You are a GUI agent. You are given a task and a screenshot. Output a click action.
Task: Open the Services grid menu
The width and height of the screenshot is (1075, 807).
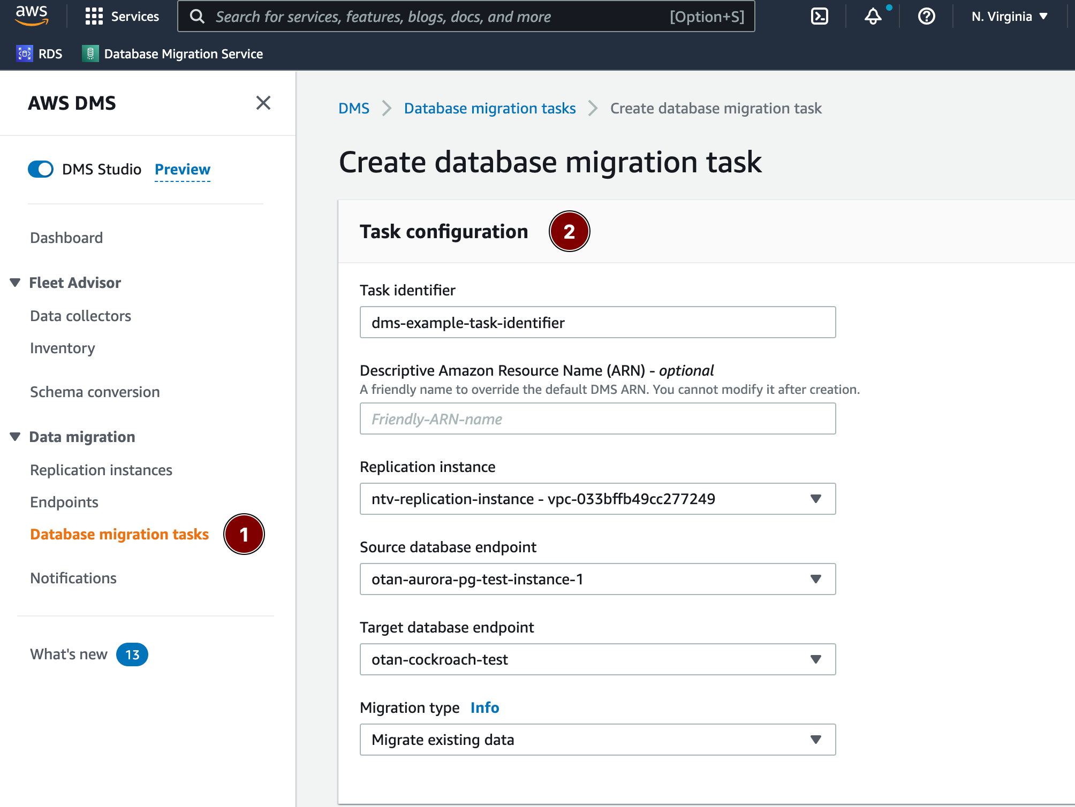coord(94,17)
